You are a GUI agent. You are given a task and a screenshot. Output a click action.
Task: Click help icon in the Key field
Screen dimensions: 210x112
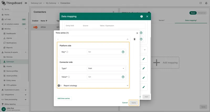(x=123, y=52)
